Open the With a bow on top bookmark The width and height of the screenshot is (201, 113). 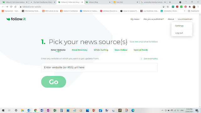(50, 11)
